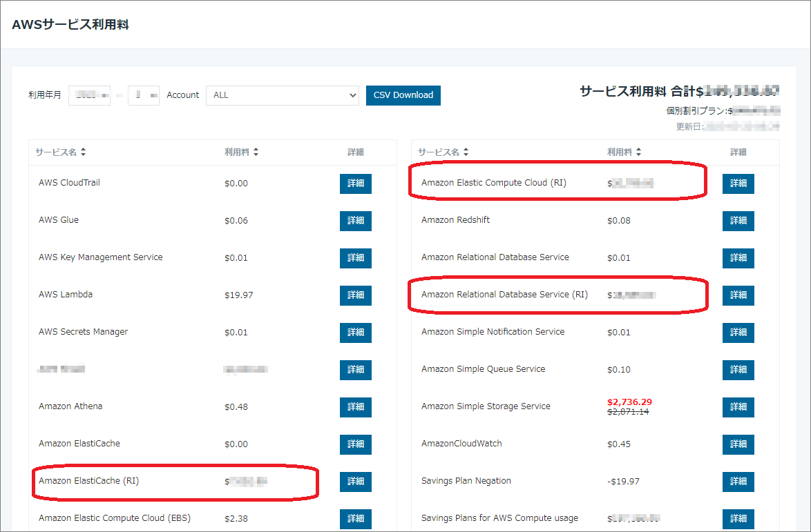Sort left table by usage fee

(241, 152)
